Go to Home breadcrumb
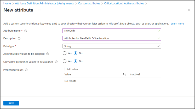195x109 pixels. point(7,3)
